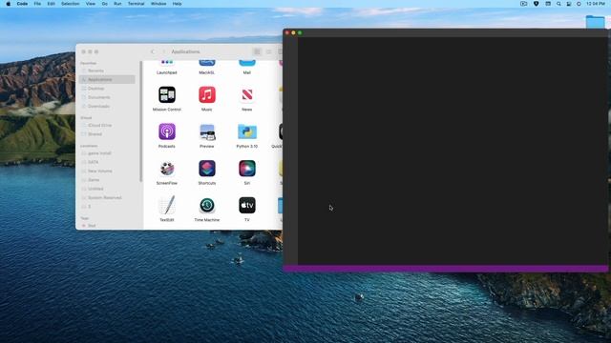Open Spotlight search in menu bar

[558, 4]
